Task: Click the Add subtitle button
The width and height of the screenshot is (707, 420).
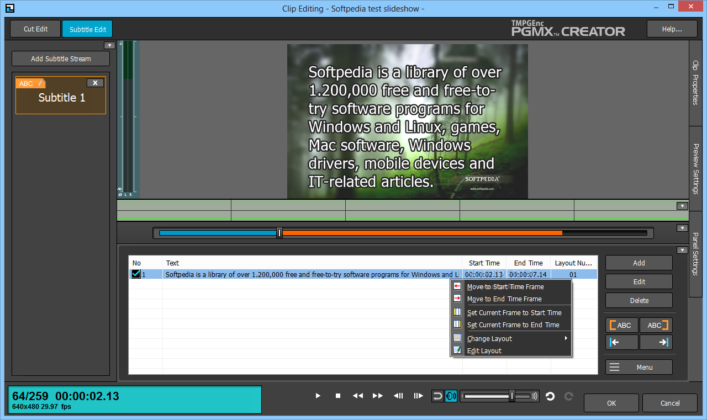Action: click(639, 263)
